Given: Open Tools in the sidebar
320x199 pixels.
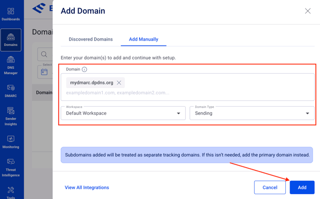Looking at the screenshot, I should pyautogui.click(x=11, y=193).
